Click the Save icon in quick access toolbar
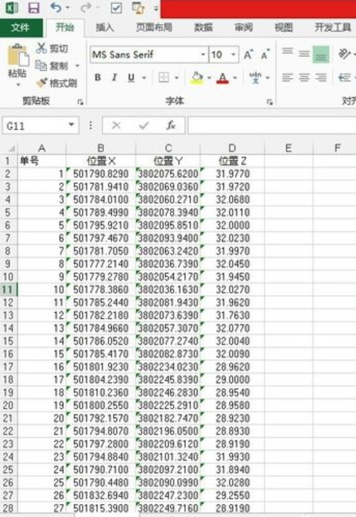The height and width of the screenshot is (517, 356). point(34,8)
